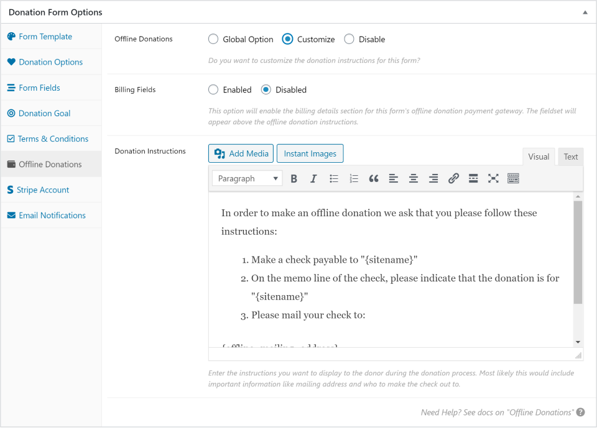Click the help question mark icon
The width and height of the screenshot is (597, 428).
[580, 412]
